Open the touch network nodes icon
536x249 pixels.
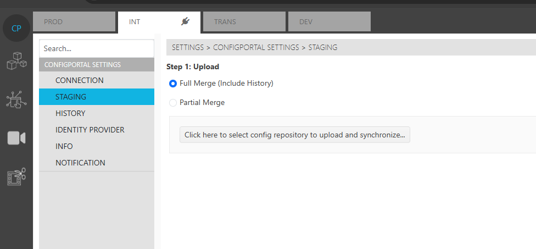pyautogui.click(x=16, y=99)
